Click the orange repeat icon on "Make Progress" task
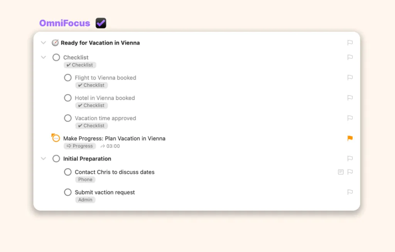This screenshot has height=252, width=395. (56, 138)
